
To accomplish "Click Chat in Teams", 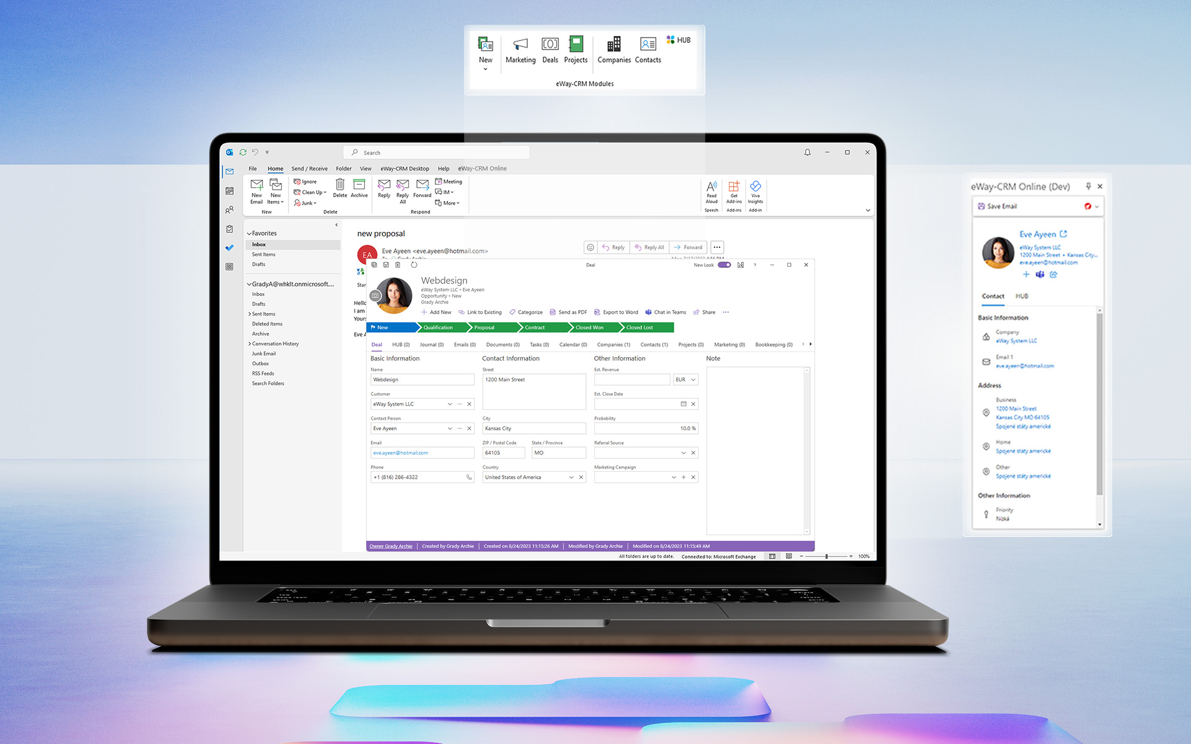I will (666, 312).
